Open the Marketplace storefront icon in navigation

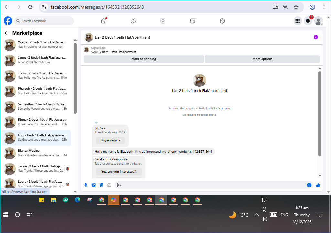[x=193, y=21]
